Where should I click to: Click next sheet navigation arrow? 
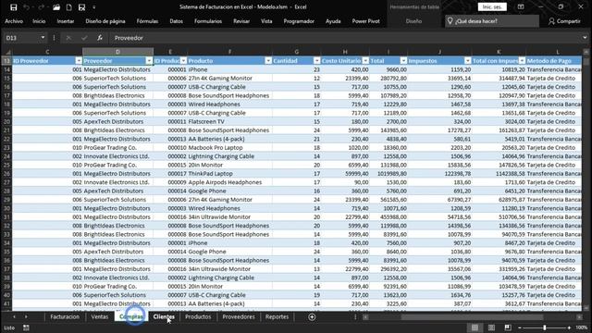[26, 316]
